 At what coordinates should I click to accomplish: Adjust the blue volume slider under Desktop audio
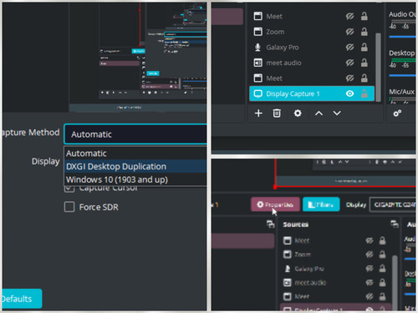[x=402, y=75]
